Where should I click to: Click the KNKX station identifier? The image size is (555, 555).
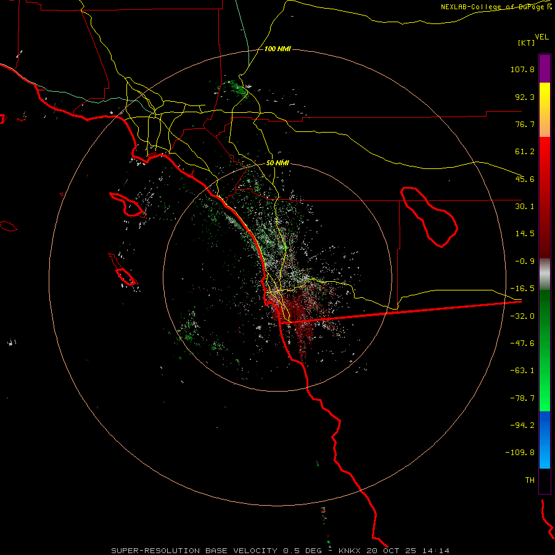tap(350, 551)
